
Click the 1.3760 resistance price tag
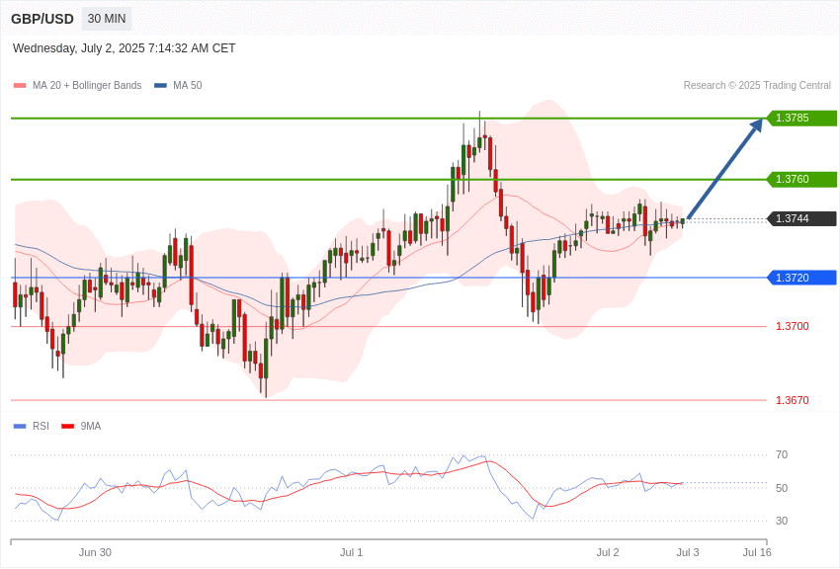802,180
